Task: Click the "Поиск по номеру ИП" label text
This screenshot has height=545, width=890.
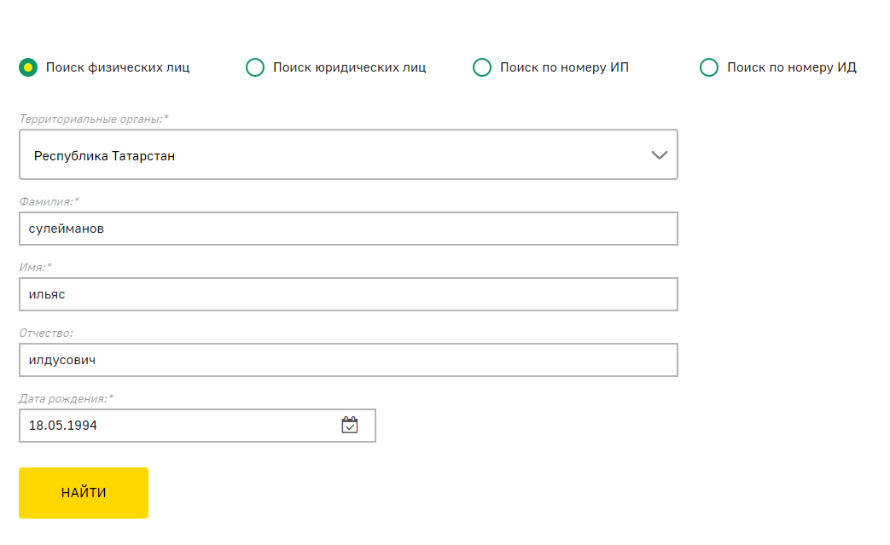Action: point(564,67)
